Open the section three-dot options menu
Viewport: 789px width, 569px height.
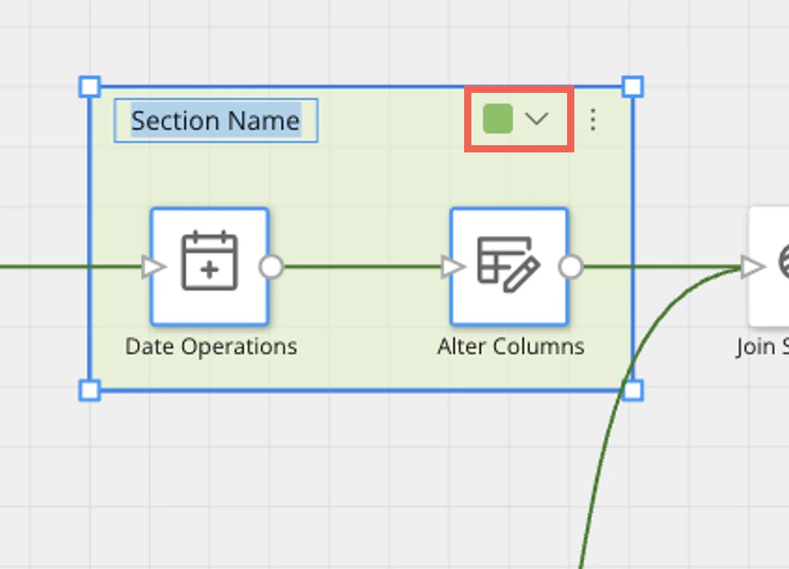pyautogui.click(x=592, y=119)
